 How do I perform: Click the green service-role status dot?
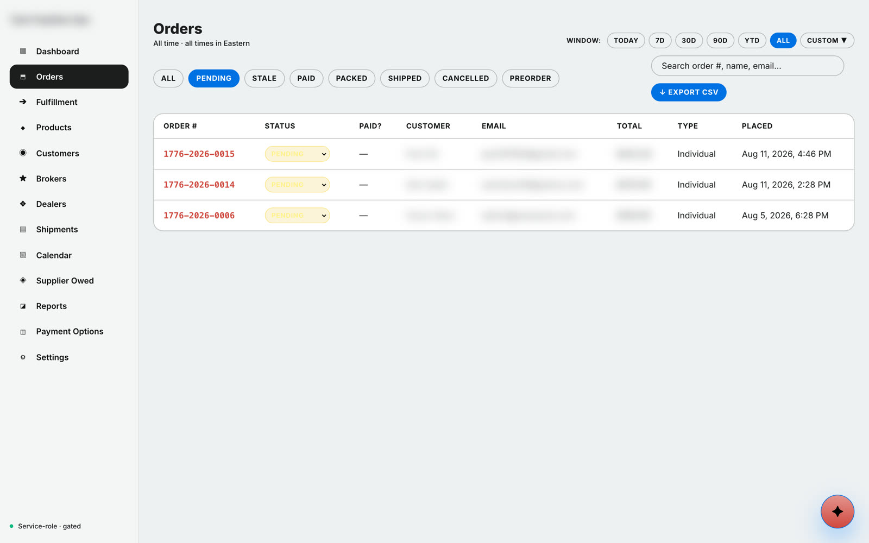pos(11,526)
